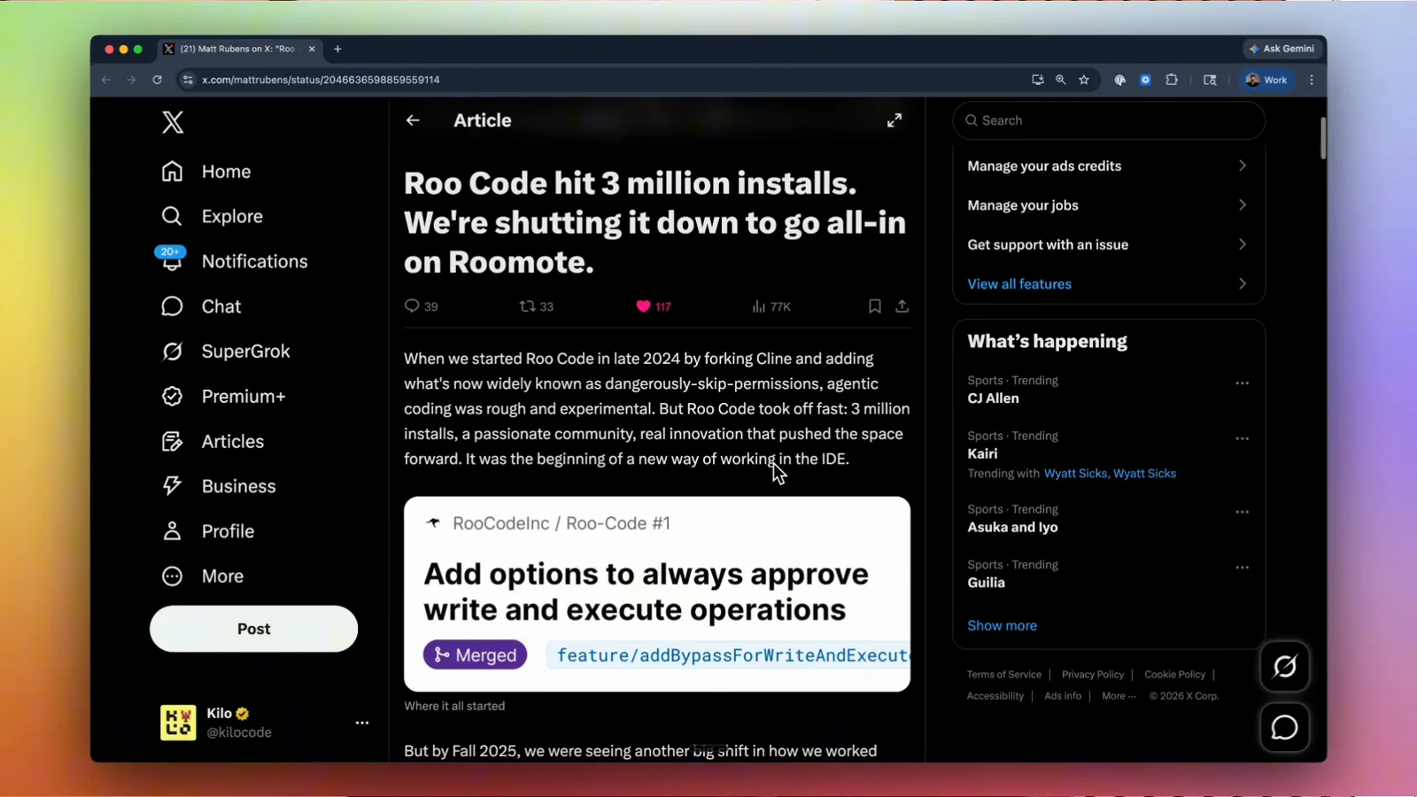
Task: Open the Work profile button
Action: point(1267,80)
